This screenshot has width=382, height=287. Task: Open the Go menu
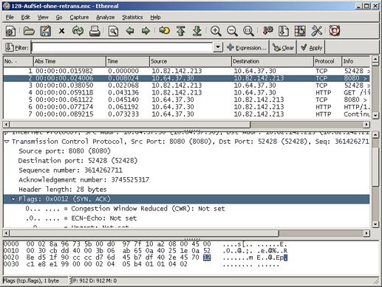[59, 17]
